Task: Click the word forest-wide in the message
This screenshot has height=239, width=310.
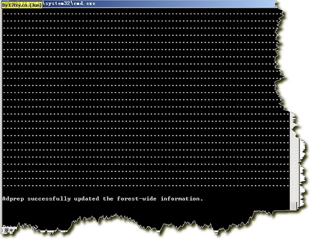Action: coord(136,199)
